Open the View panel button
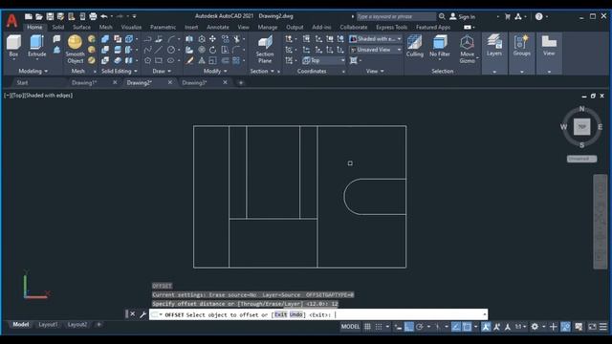The width and height of the screenshot is (612, 344). pyautogui.click(x=549, y=46)
